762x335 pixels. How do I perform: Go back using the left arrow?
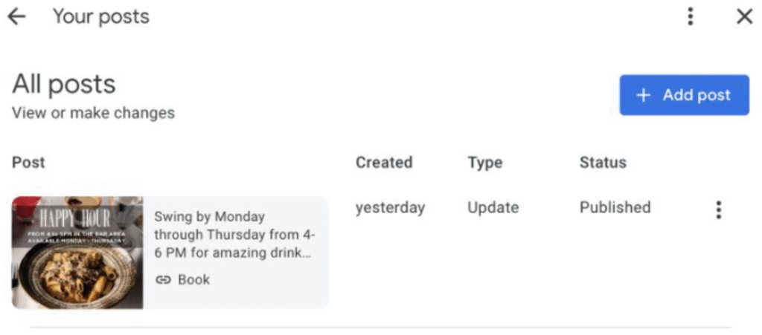(x=16, y=16)
